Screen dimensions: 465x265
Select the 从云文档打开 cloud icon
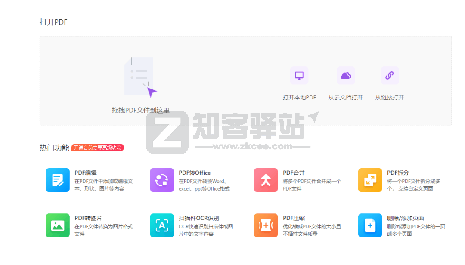pos(346,75)
